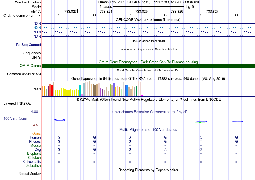Select the Mouse species row label

pyautogui.click(x=35, y=146)
